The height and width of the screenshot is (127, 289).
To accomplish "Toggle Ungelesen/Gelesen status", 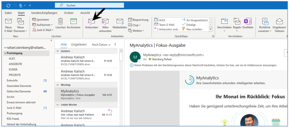I will point(279,25).
